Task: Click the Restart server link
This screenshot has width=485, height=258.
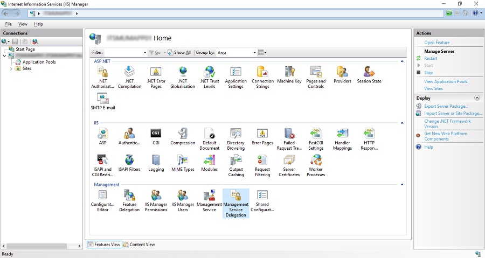Action: click(x=431, y=58)
